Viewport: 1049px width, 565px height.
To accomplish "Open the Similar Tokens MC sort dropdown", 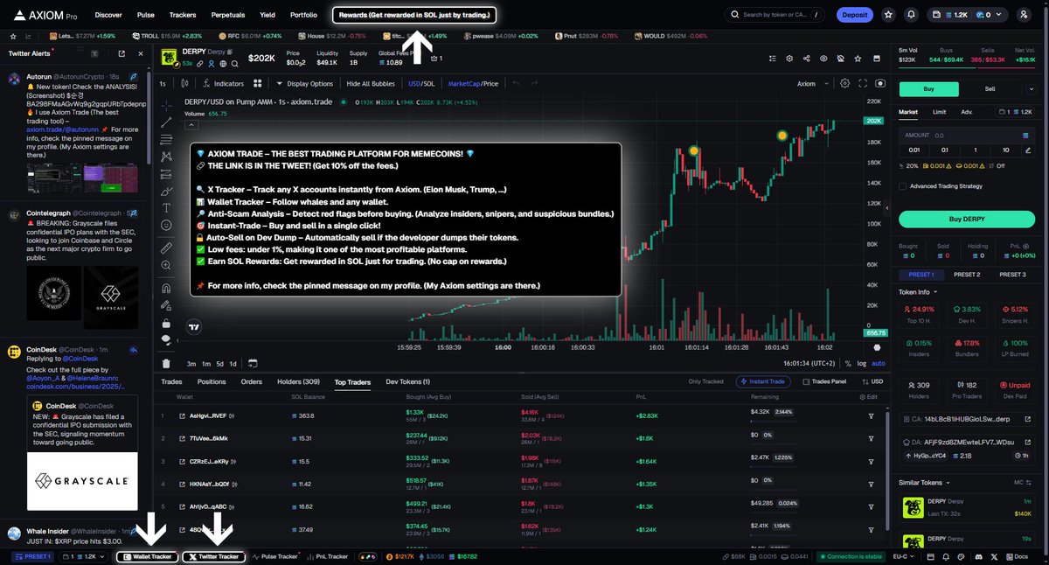I will pyautogui.click(x=1021, y=482).
